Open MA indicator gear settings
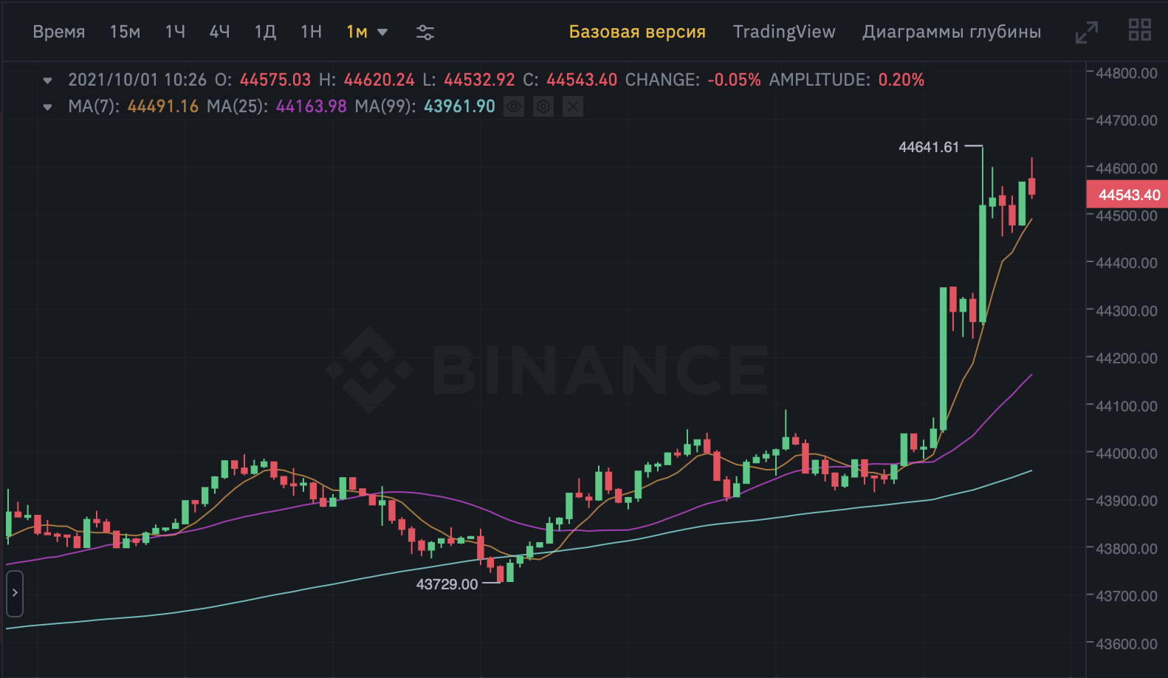 [x=543, y=107]
